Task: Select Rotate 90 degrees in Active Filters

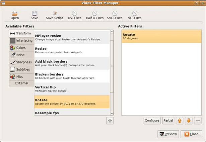Action: pos(161,36)
